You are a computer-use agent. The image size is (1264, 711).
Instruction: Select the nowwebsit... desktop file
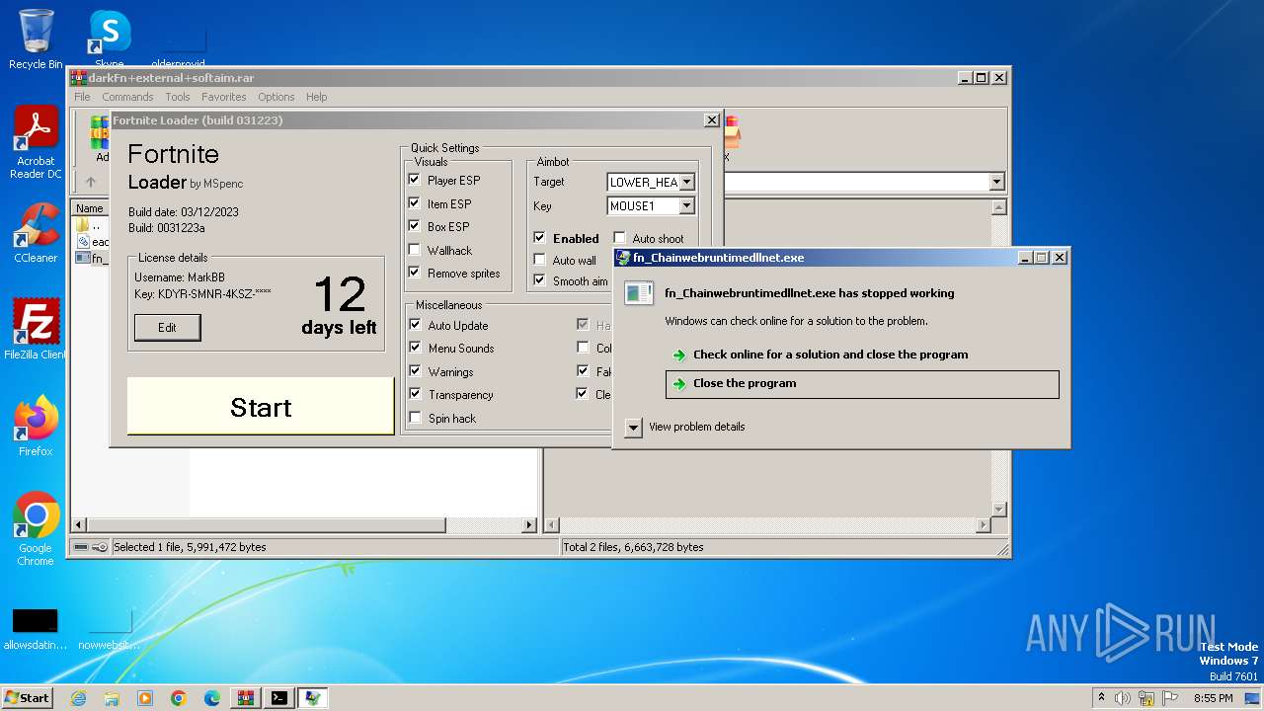click(x=110, y=629)
